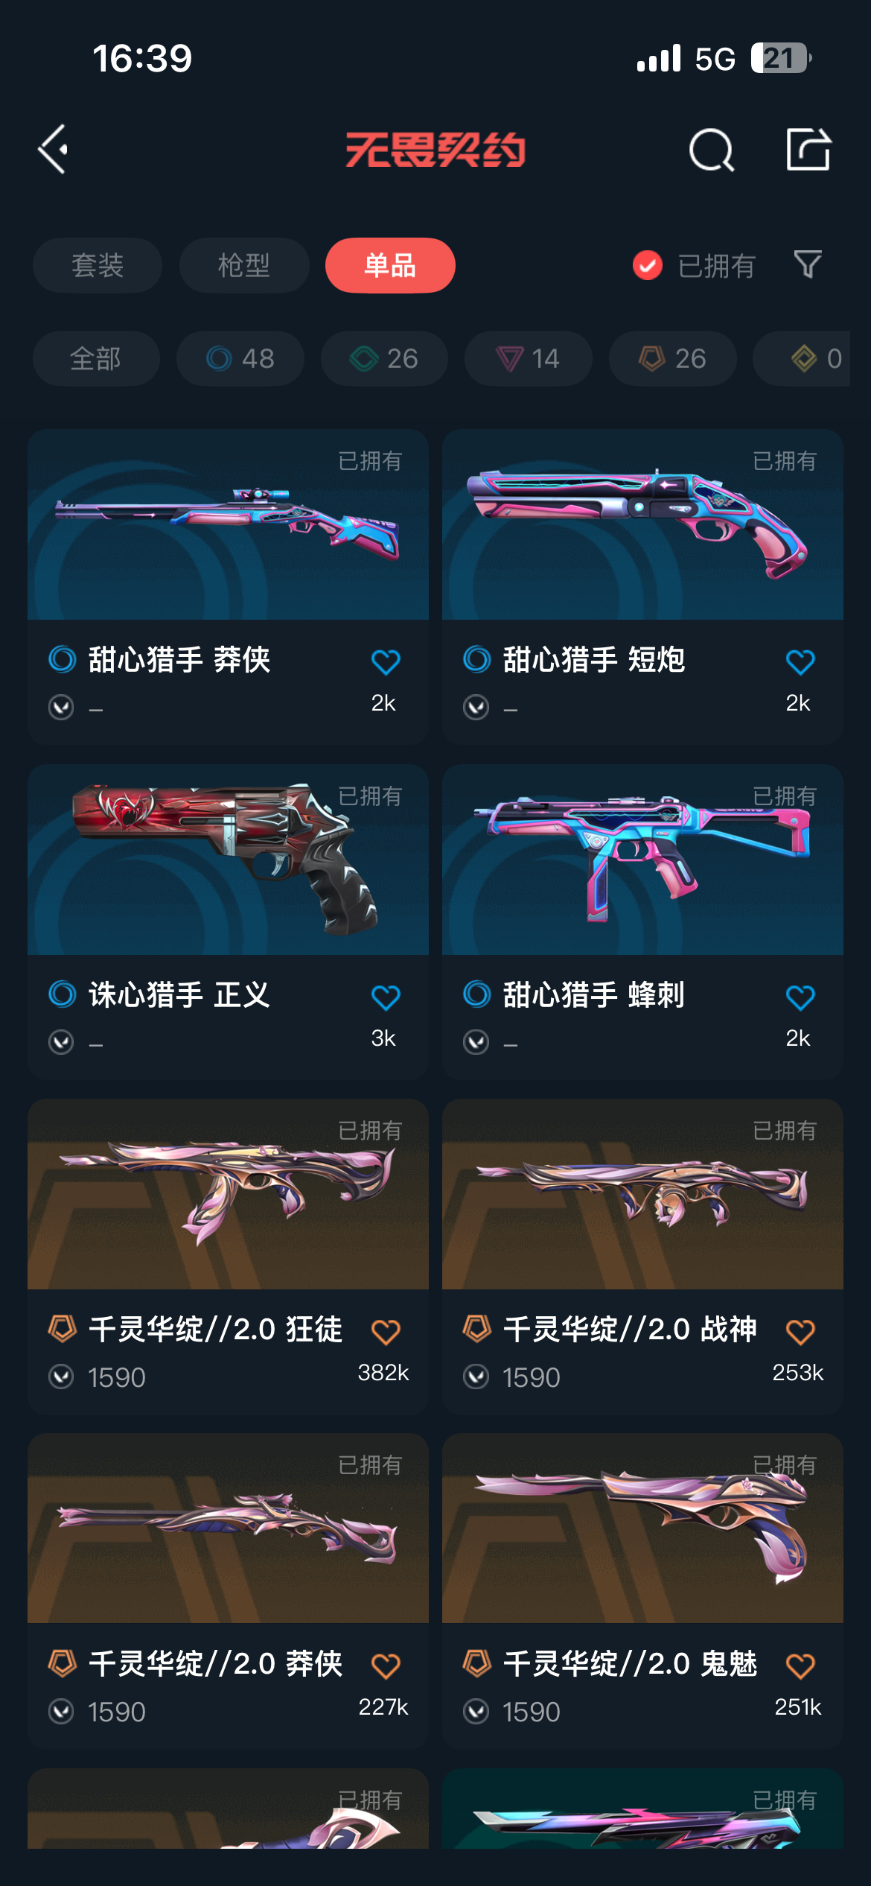
Task: Select the 单品 tab
Action: click(x=390, y=265)
